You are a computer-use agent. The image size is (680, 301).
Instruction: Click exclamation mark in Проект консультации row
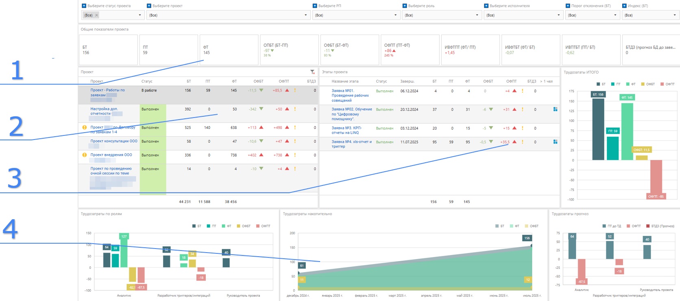(x=295, y=142)
